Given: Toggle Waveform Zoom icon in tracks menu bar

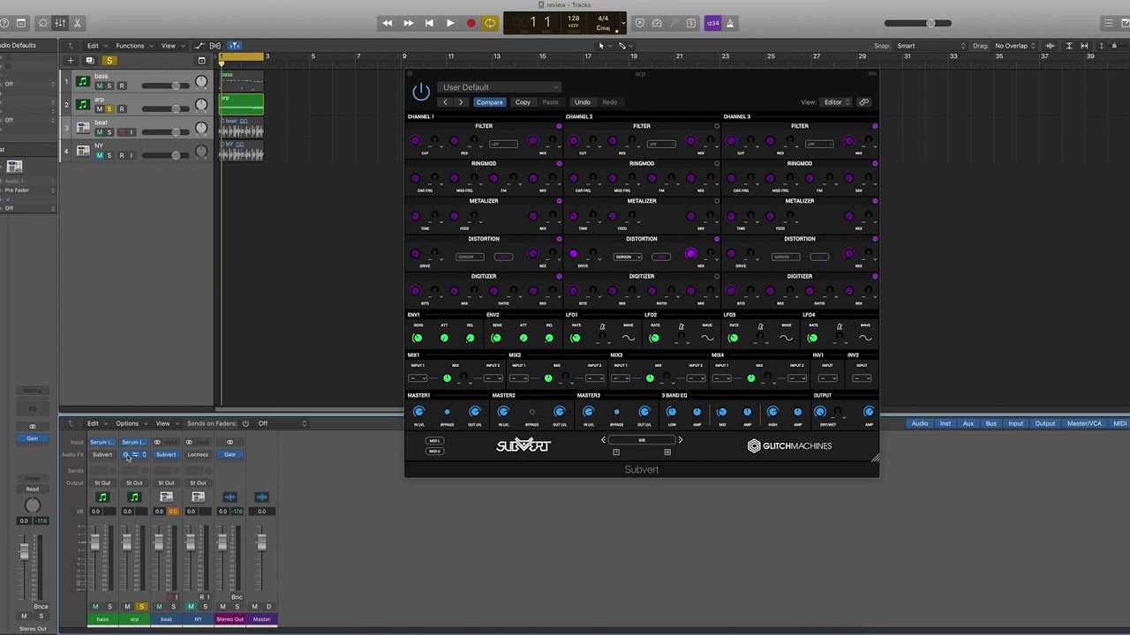Looking at the screenshot, I should pos(1051,46).
